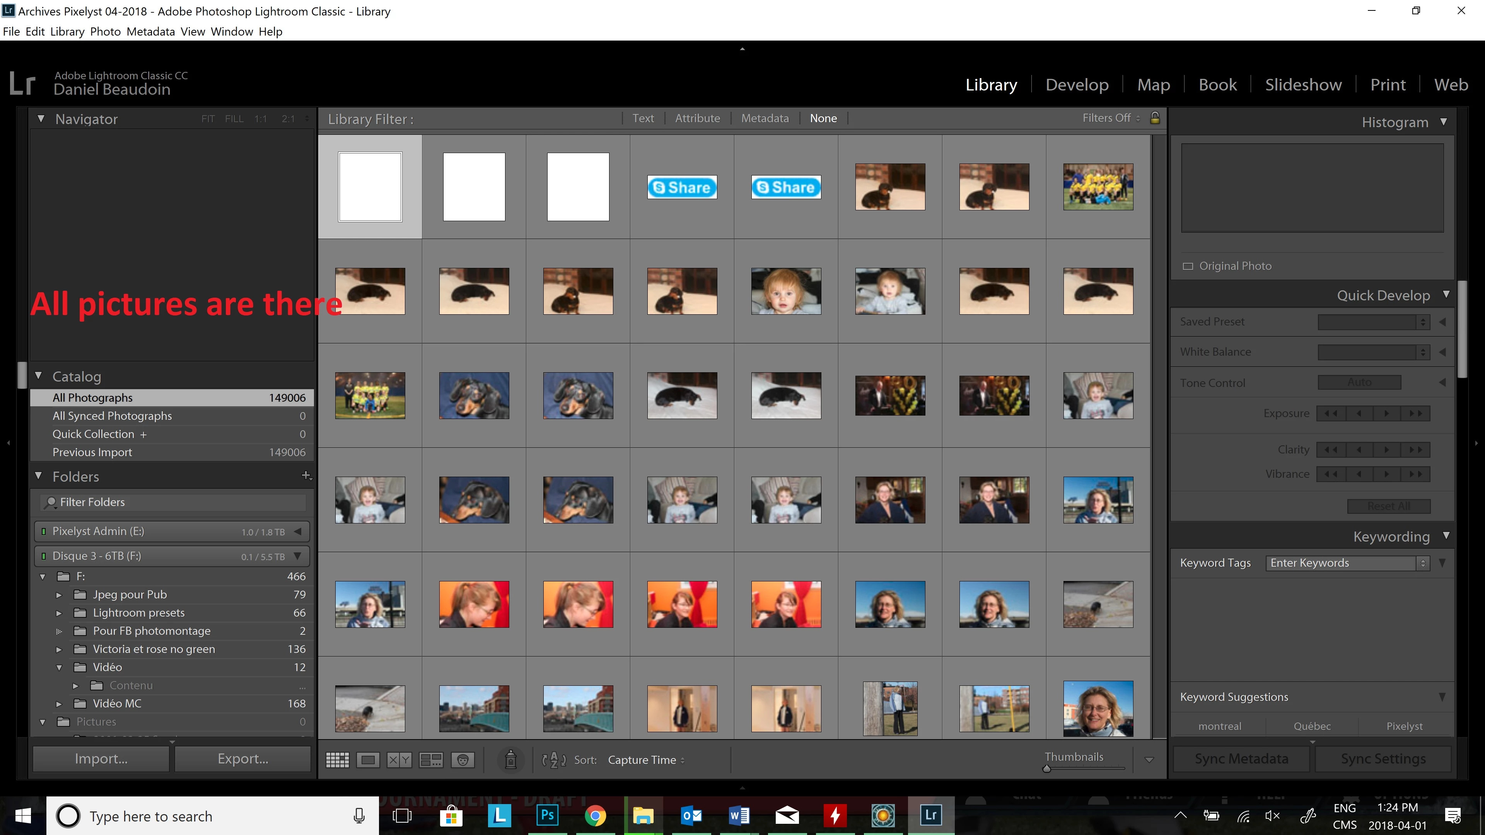1485x835 pixels.
Task: Open Survey view icon
Action: coord(431,760)
